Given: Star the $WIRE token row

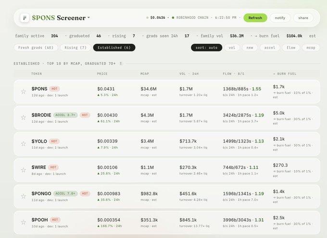Looking at the screenshot, I should tap(24, 170).
